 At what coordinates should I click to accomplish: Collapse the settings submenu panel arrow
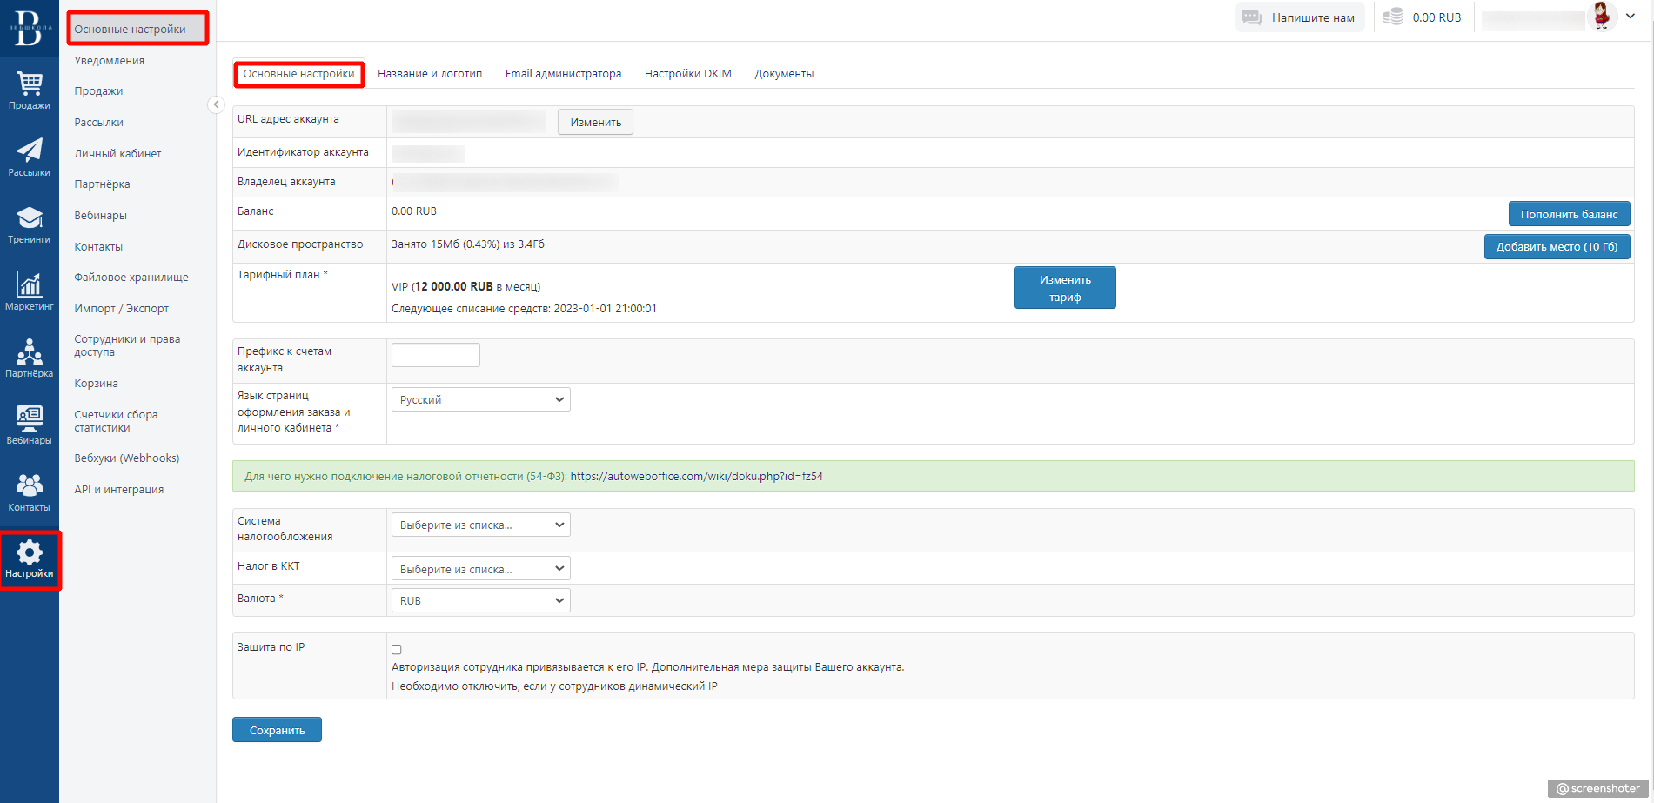tap(217, 104)
